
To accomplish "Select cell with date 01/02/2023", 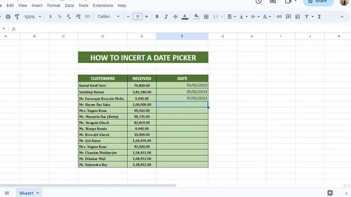I will [182, 85].
